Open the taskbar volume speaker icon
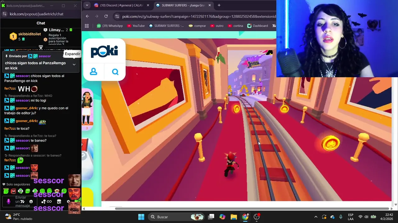This screenshot has width=398, height=223. 366,217
